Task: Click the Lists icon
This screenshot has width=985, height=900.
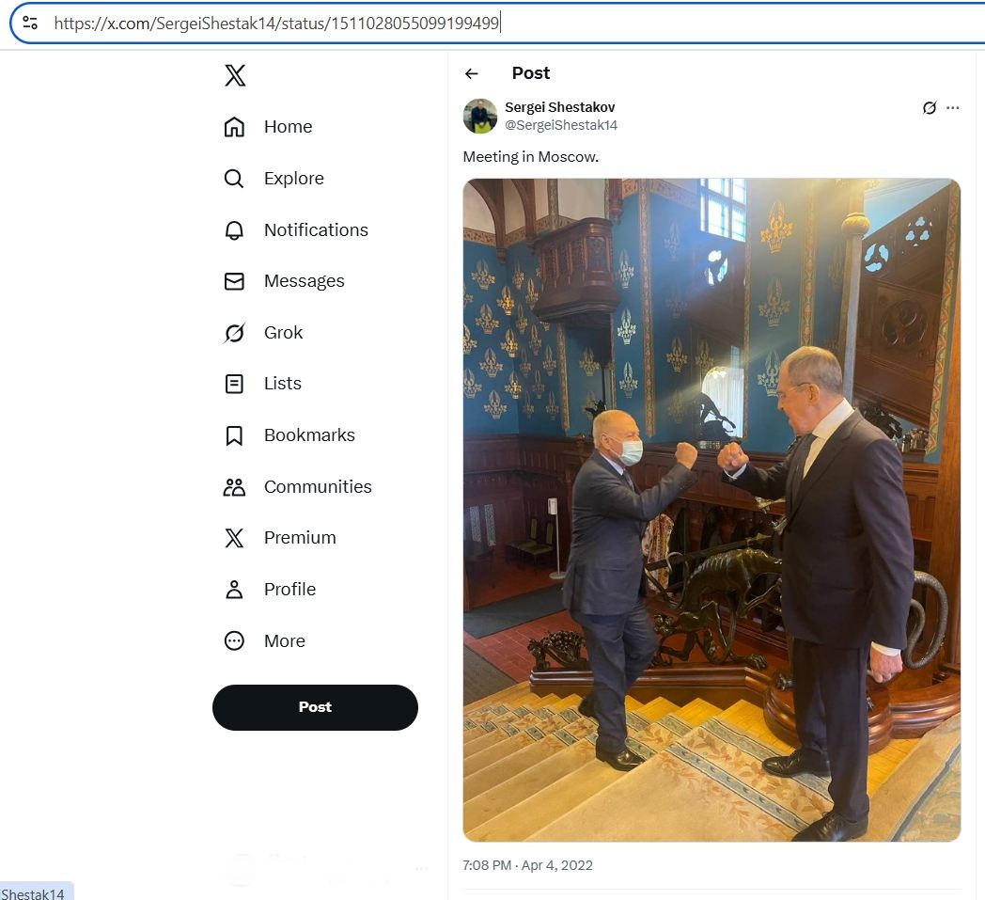Action: tap(234, 384)
